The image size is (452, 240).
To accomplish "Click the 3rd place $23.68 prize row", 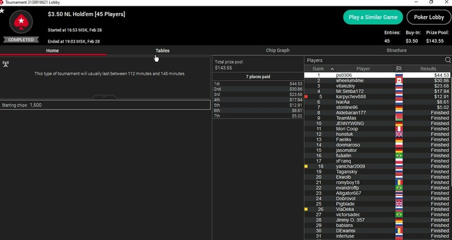I will [258, 94].
